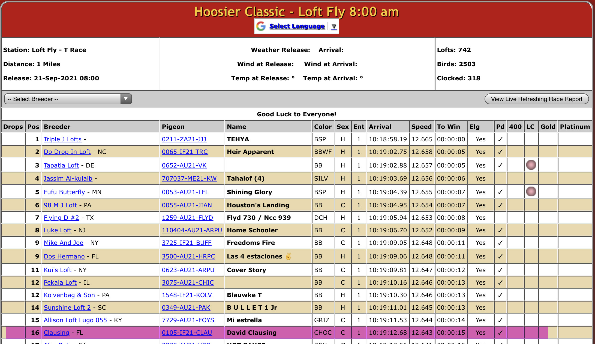The height and width of the screenshot is (344, 595).
Task: Click the highlighted pink Pos cell of Clausing row
Action: pos(34,333)
